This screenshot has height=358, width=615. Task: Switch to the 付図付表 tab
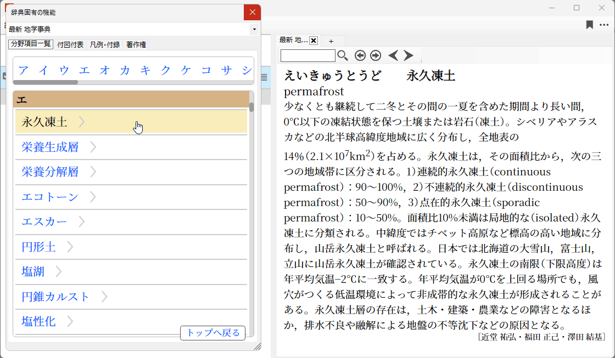tap(70, 44)
